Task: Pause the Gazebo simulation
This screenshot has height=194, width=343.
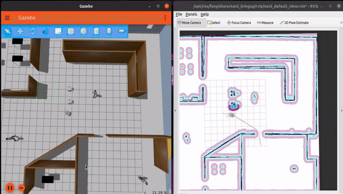Action: (10, 188)
